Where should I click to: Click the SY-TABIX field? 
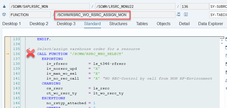click(x=218, y=15)
